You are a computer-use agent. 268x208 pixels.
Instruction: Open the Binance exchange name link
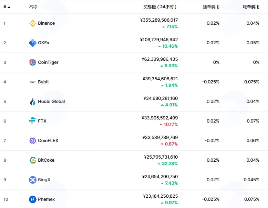[x=46, y=23]
